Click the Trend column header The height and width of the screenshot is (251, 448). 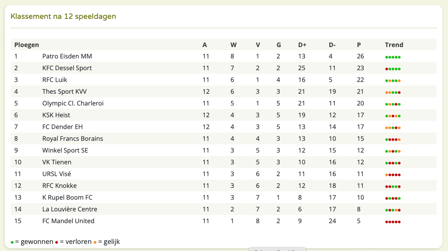(x=394, y=45)
